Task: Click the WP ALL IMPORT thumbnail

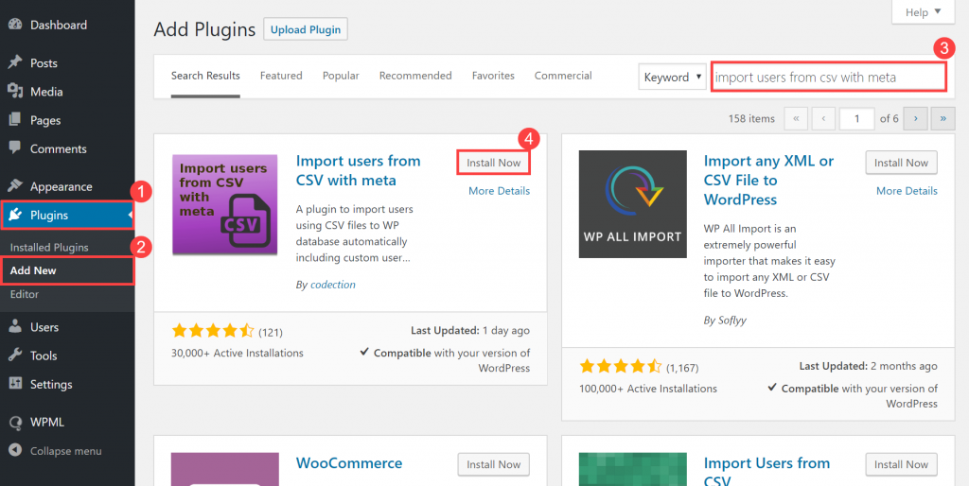Action: point(633,204)
